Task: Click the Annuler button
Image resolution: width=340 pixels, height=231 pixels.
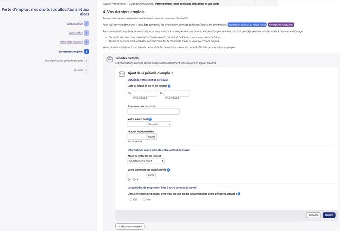Action: (x=313, y=215)
